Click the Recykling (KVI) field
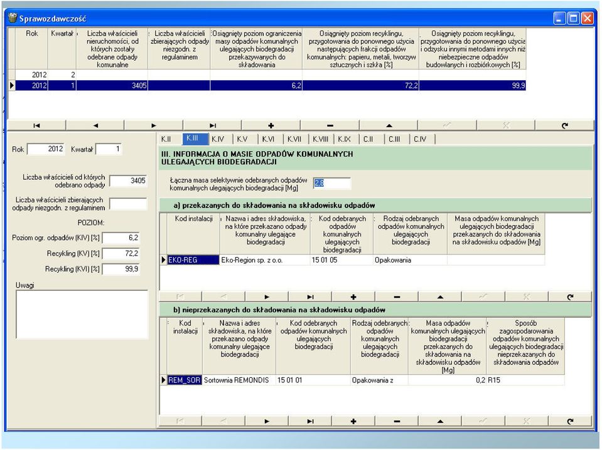602x450 pixels. (121, 269)
